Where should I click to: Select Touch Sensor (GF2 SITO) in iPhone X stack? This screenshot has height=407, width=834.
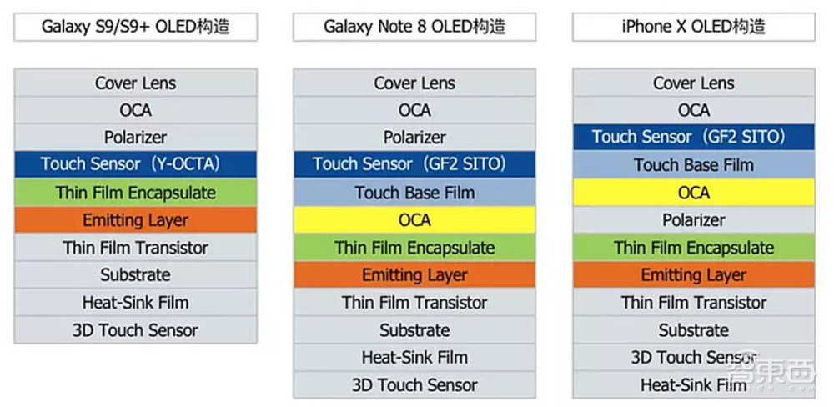[693, 138]
